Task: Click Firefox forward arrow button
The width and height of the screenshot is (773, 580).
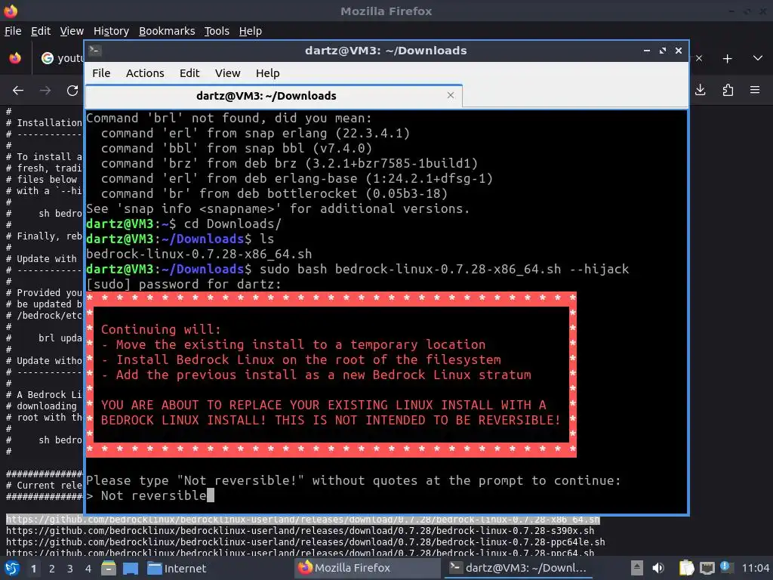Action: coord(45,91)
